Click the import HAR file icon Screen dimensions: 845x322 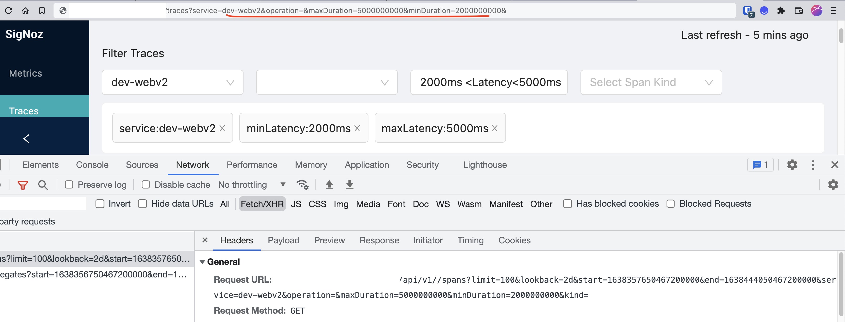pos(329,185)
